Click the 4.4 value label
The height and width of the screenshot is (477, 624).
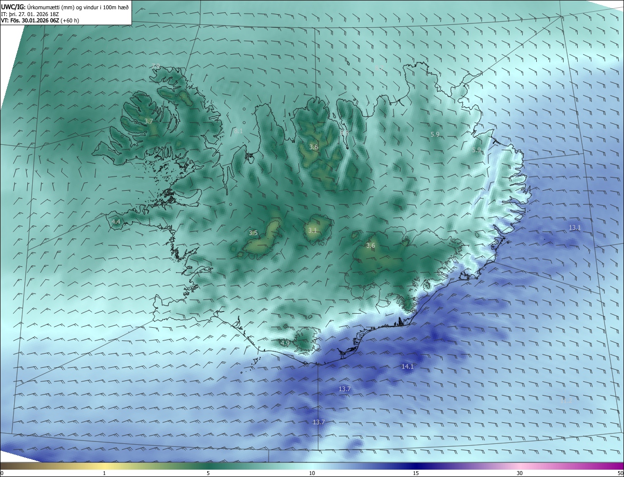click(x=116, y=221)
